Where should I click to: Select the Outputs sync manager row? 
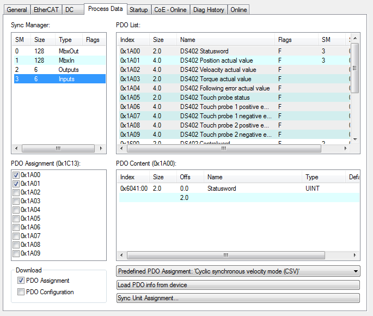pyautogui.click(x=60, y=70)
